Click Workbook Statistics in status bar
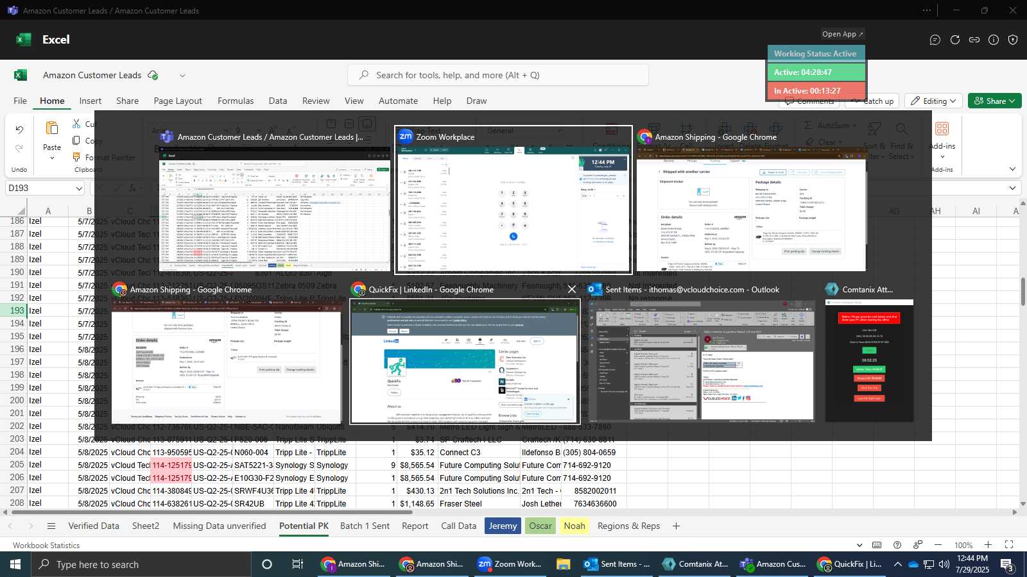The width and height of the screenshot is (1027, 577). 46,546
